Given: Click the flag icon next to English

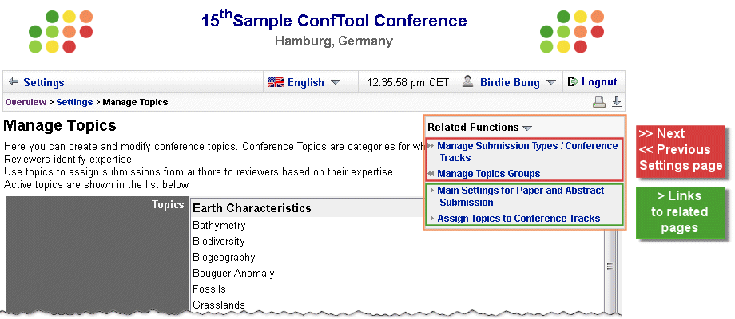Looking at the screenshot, I should click(276, 82).
